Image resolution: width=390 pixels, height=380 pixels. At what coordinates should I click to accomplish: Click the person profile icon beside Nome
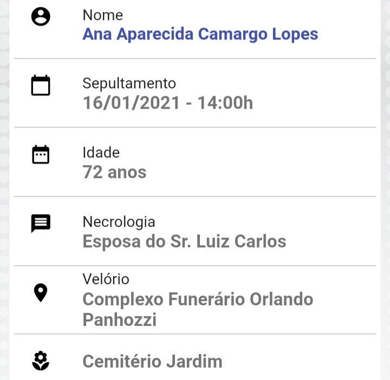pyautogui.click(x=41, y=17)
